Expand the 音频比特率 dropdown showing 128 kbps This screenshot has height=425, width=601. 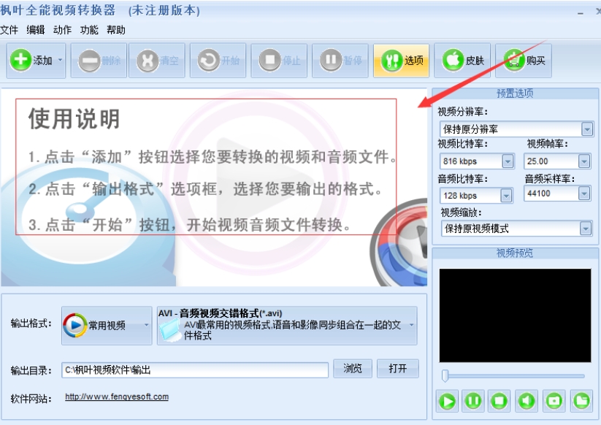(x=506, y=196)
